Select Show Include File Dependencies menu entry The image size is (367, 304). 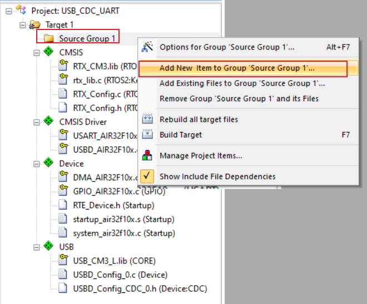point(249,176)
